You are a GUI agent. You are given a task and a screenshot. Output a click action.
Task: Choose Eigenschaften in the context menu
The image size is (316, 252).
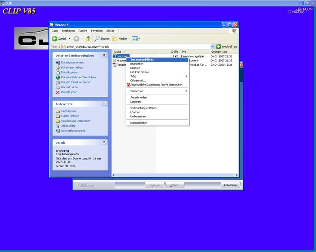click(139, 123)
